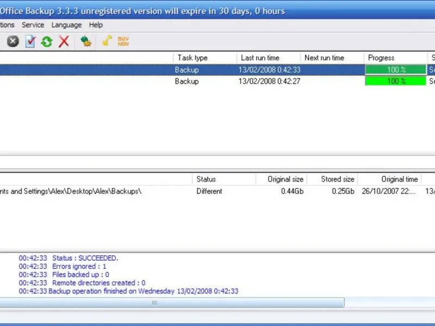The height and width of the screenshot is (326, 435).
Task: Click the horizontal scrollbar thumb in log
Action: [x=172, y=303]
